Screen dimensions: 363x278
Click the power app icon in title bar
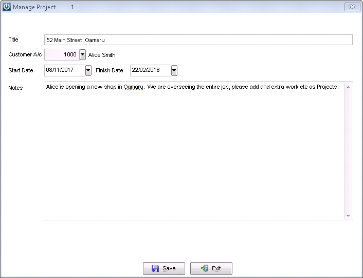point(7,7)
